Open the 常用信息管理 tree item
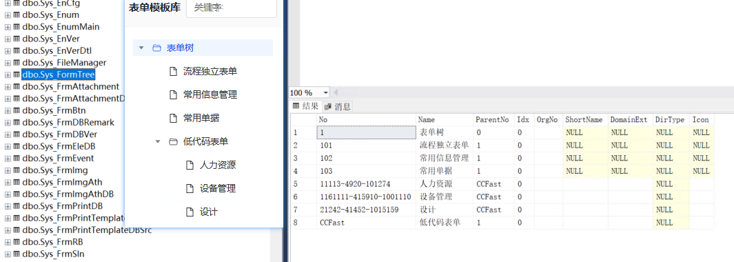Image resolution: width=734 pixels, height=262 pixels. click(x=210, y=94)
